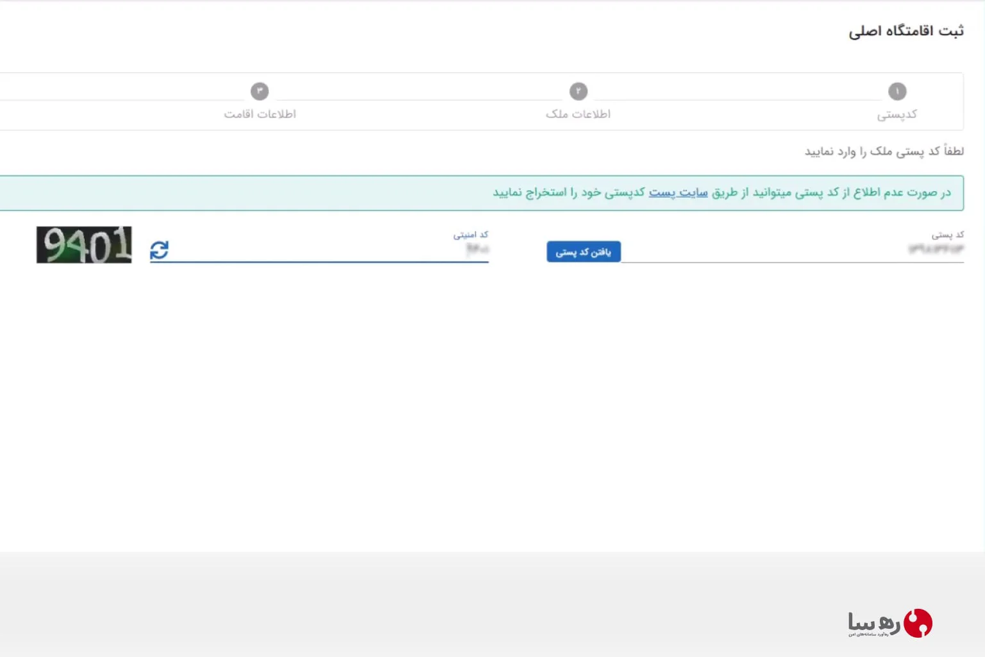The height and width of the screenshot is (657, 985).
Task: Select step 2 اطلاعات ملک circle
Action: click(578, 91)
